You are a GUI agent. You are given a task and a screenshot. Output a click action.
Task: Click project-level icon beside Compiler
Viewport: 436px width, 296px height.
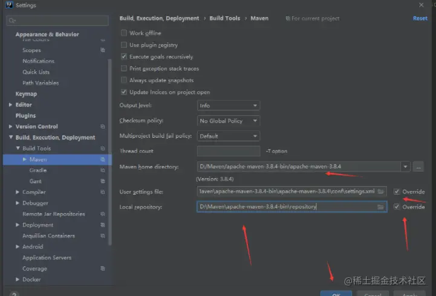[x=103, y=192]
